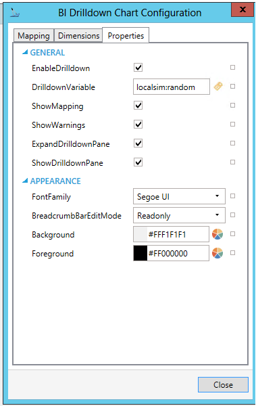The height and width of the screenshot is (406, 256).
Task: Switch to the Mapping tab
Action: coord(34,36)
